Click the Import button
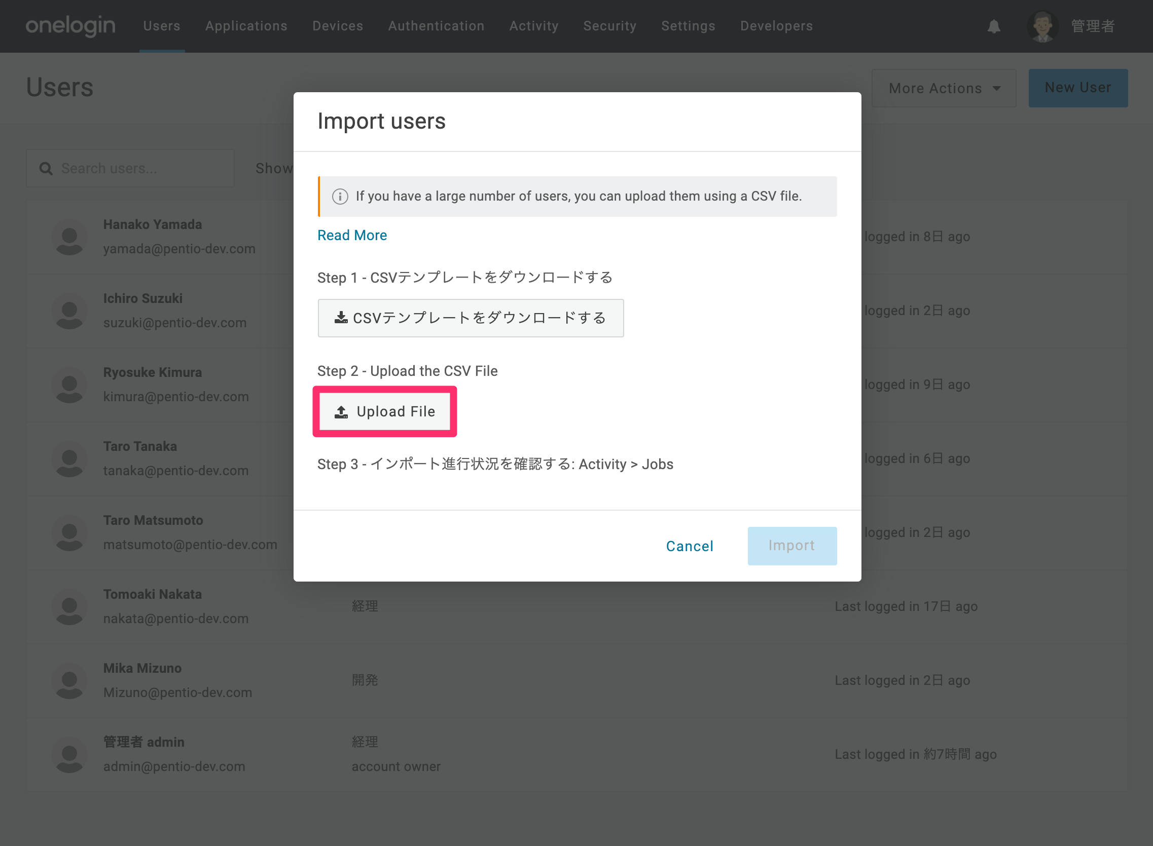The image size is (1153, 846). click(x=791, y=546)
